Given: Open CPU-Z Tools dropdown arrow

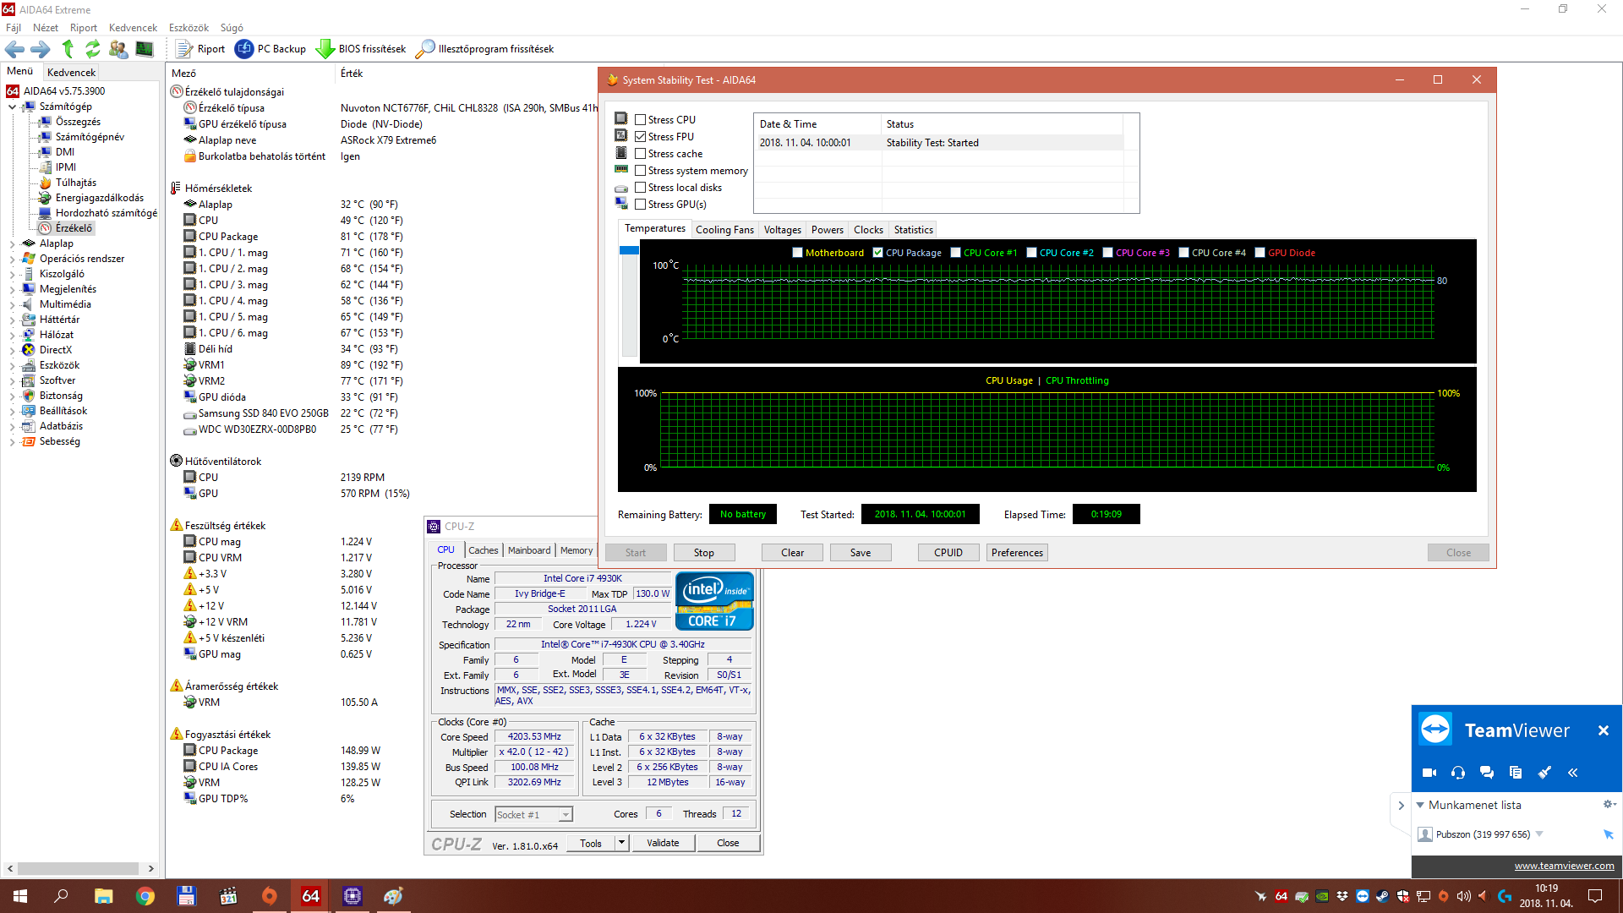Looking at the screenshot, I should (621, 843).
